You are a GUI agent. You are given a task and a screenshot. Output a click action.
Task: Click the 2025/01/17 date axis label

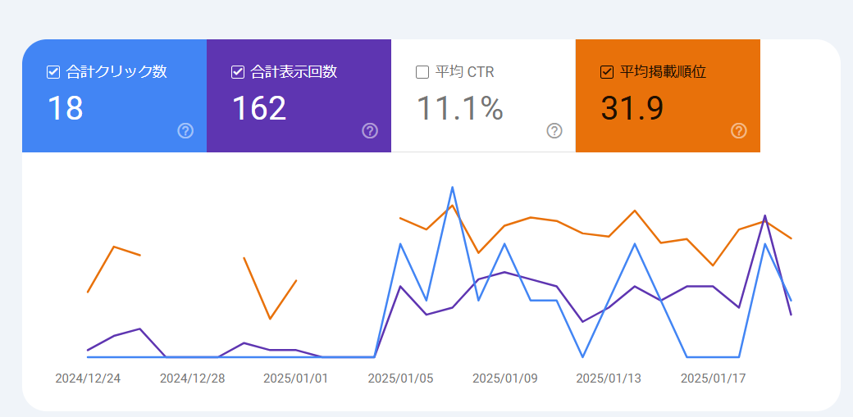[x=714, y=378]
